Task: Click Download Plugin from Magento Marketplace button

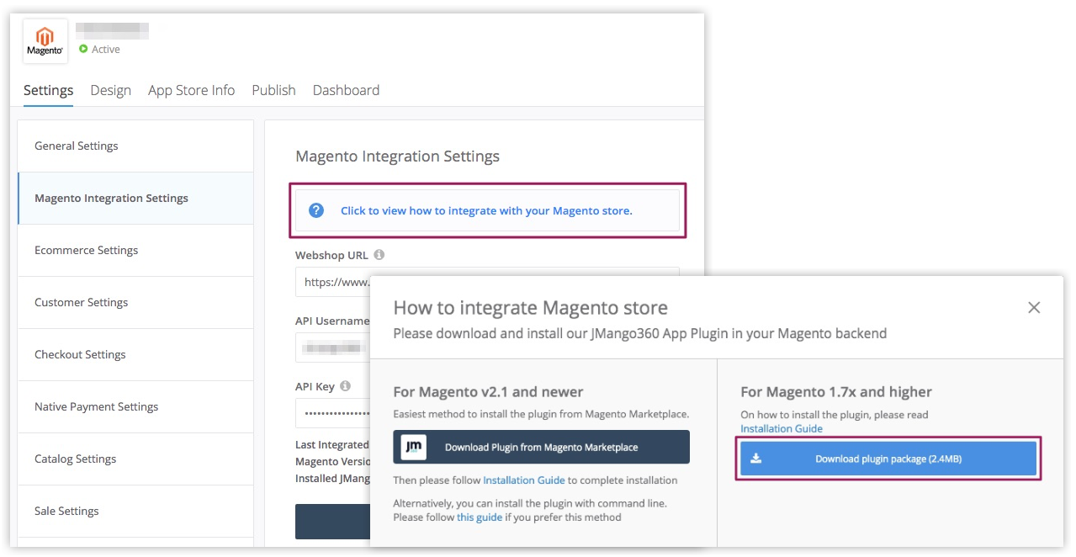Action: (541, 447)
